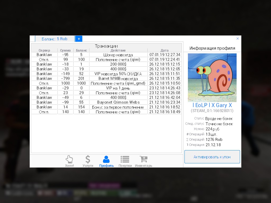Open the Услуги dollar sign icon
This screenshot has width=271, height=203.
coord(88,159)
